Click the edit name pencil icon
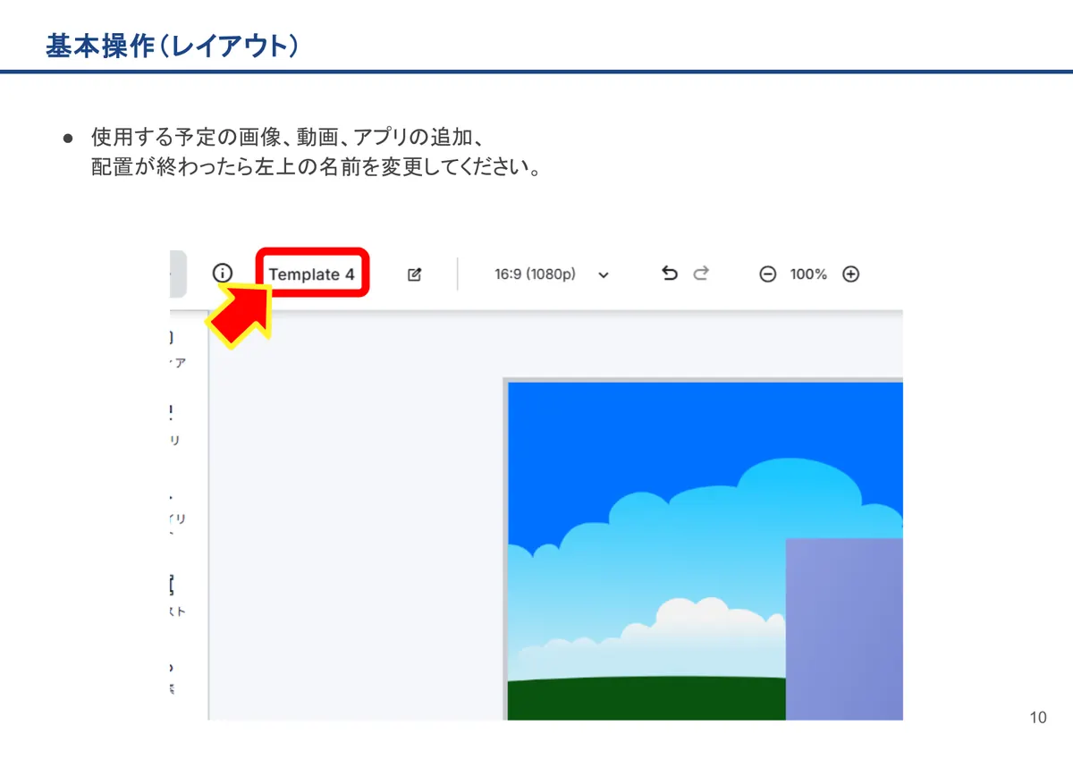The image size is (1073, 759). [414, 274]
